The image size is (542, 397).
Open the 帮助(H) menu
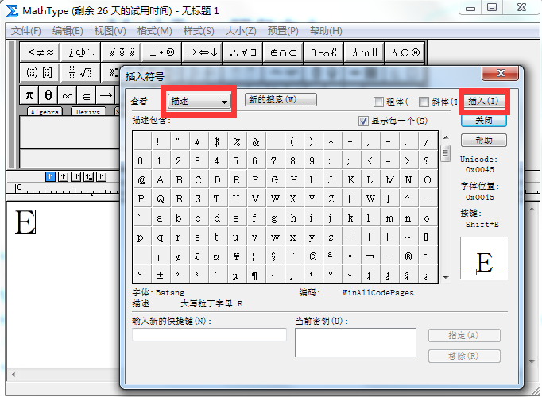326,31
